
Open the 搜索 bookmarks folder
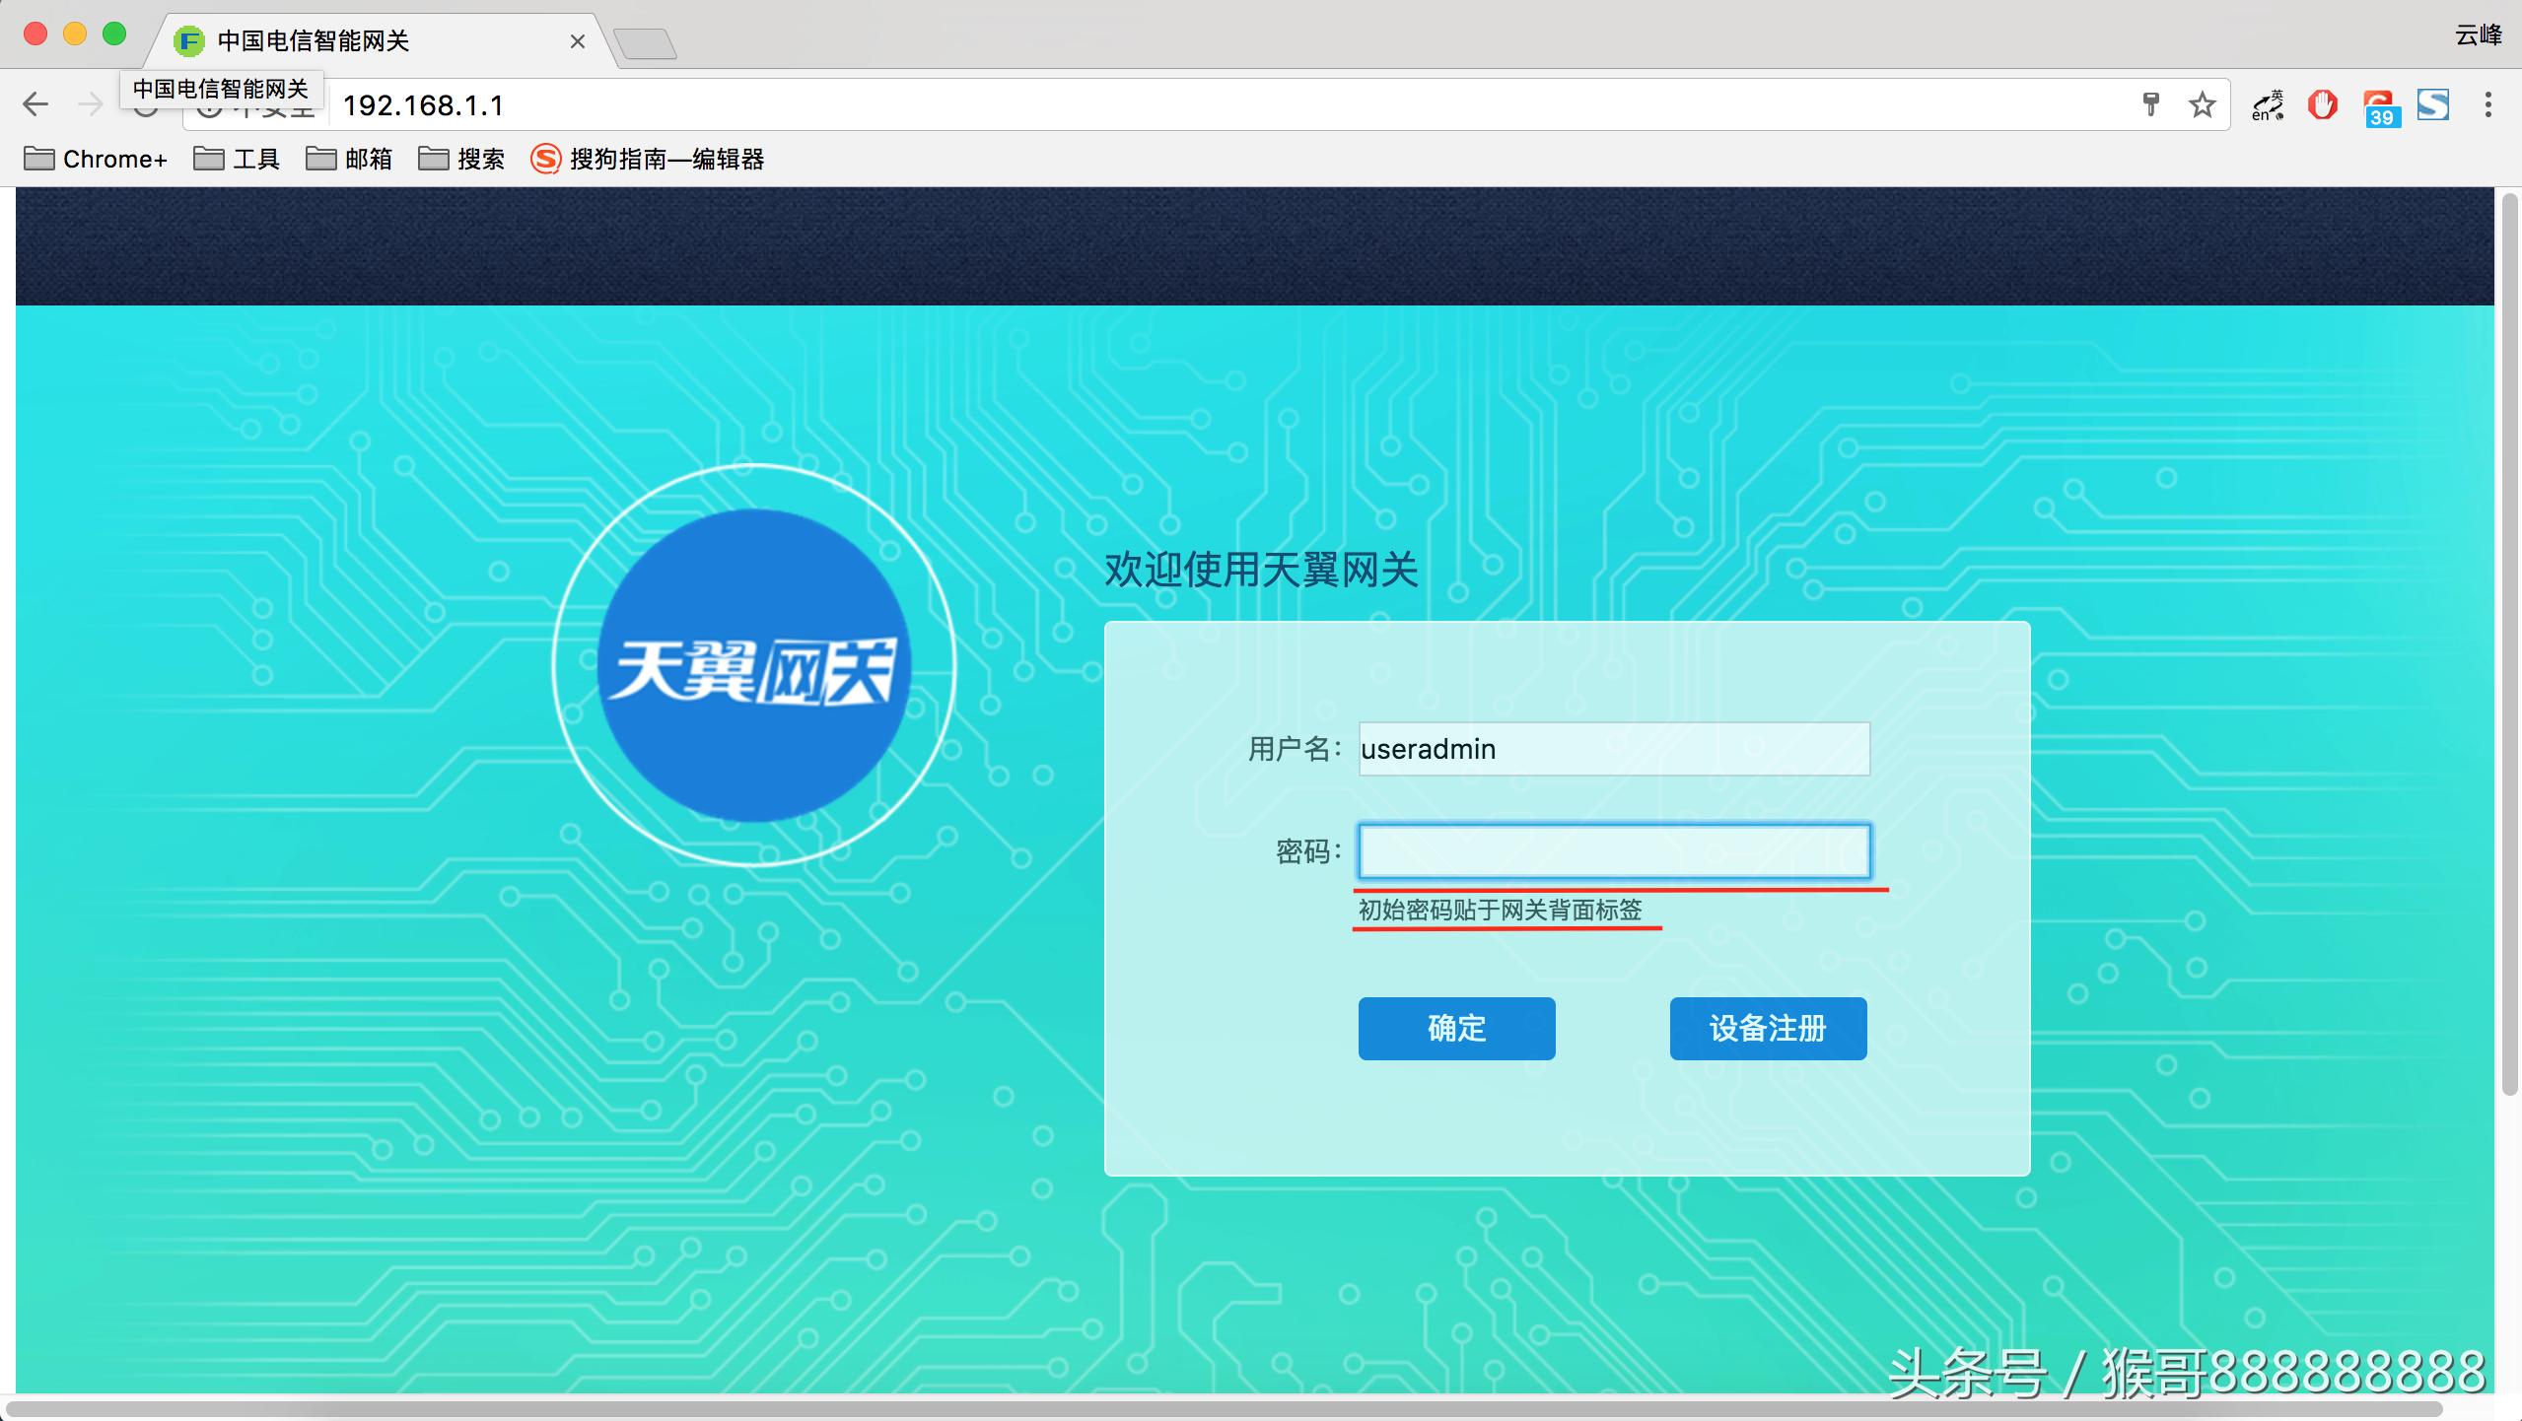pos(462,159)
